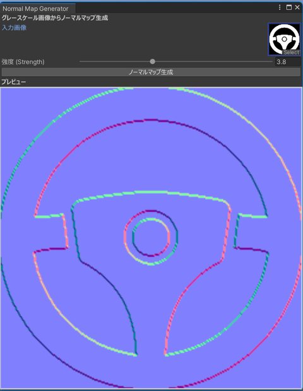The height and width of the screenshot is (391, 303).
Task: Open the window's three-dot options menu
Action: pos(280,8)
